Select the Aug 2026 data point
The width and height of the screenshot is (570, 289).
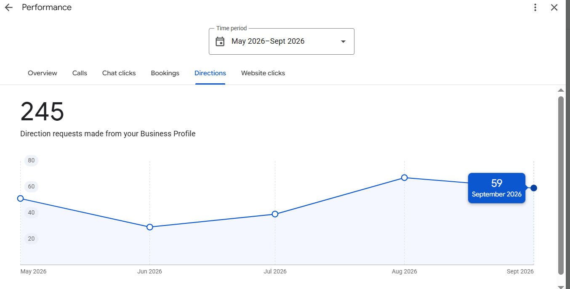[x=405, y=178]
